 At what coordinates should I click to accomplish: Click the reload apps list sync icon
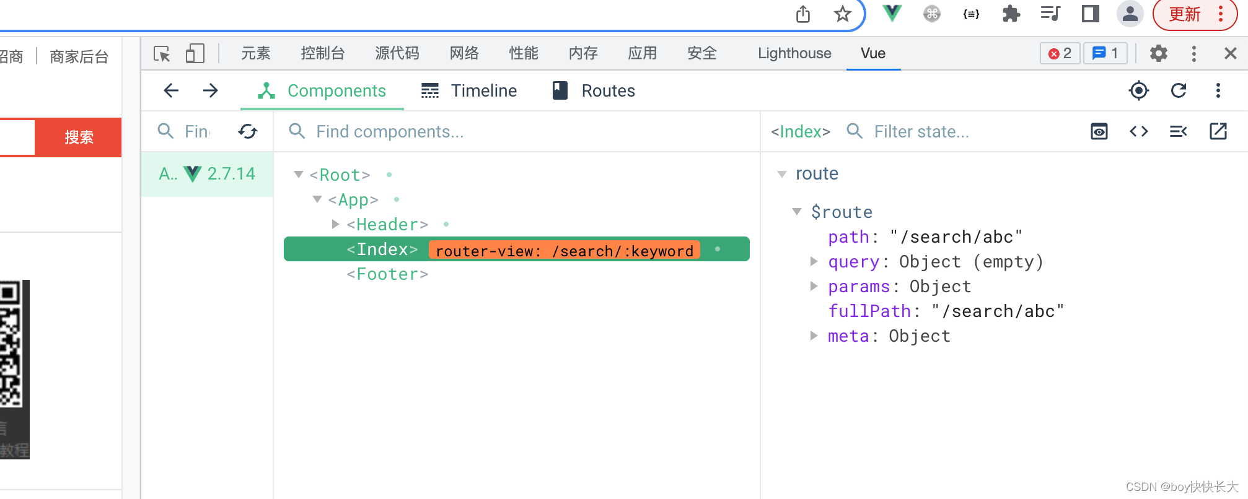click(x=248, y=131)
